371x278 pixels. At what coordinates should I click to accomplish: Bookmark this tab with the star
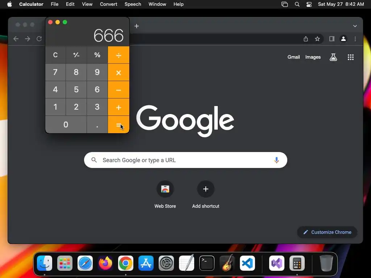[317, 39]
